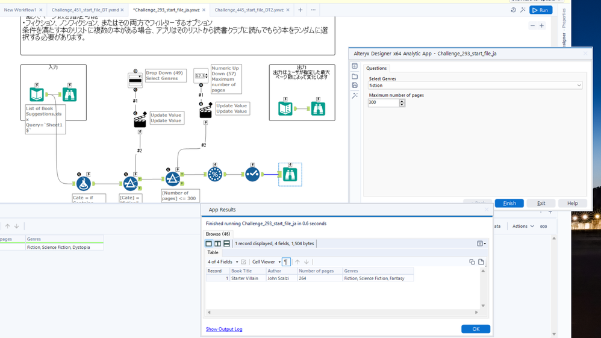
Task: Open the Show Output Log link
Action: (x=224, y=329)
